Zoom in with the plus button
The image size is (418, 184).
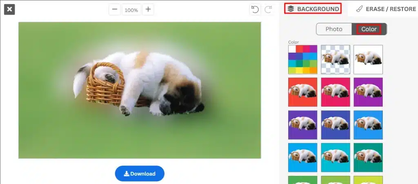point(148,9)
